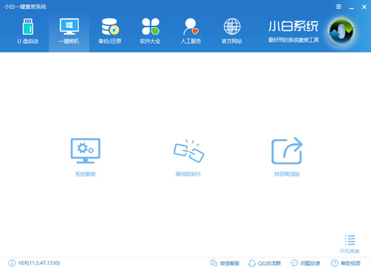Click the 系统重装 monitor gear icon
Viewport: 371px width, 269px height.
coord(85,151)
